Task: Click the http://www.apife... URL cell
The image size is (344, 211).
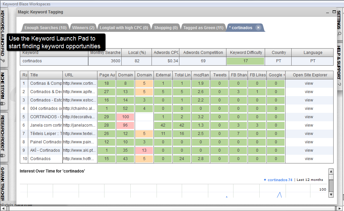Action: 80,92
